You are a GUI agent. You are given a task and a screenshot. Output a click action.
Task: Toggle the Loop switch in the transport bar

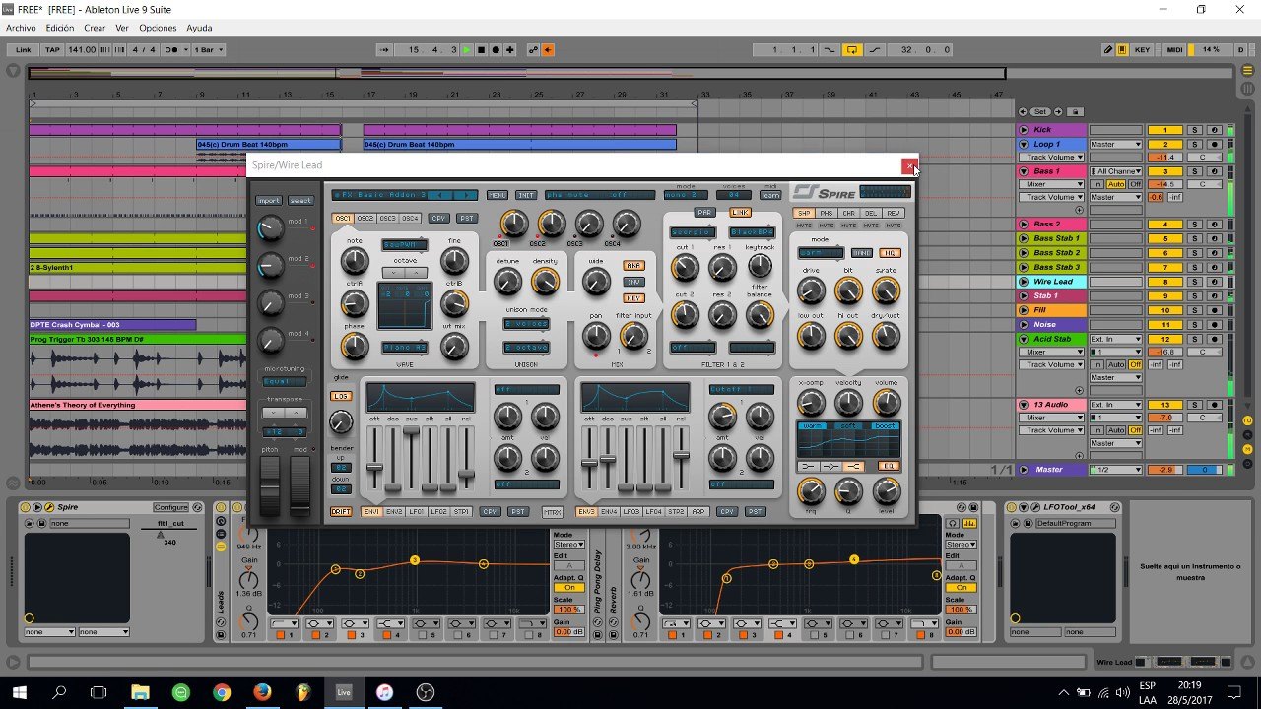tap(852, 49)
